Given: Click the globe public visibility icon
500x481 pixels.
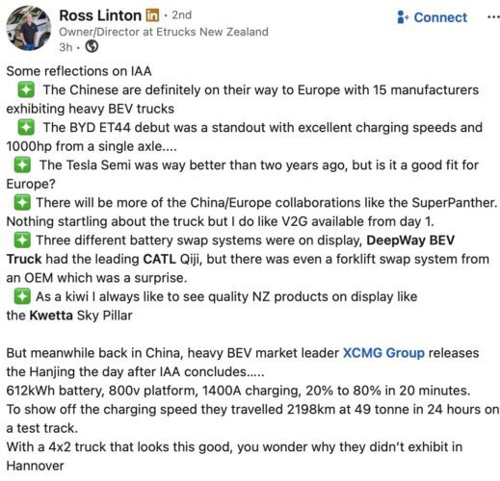Looking at the screenshot, I should coord(92,47).
